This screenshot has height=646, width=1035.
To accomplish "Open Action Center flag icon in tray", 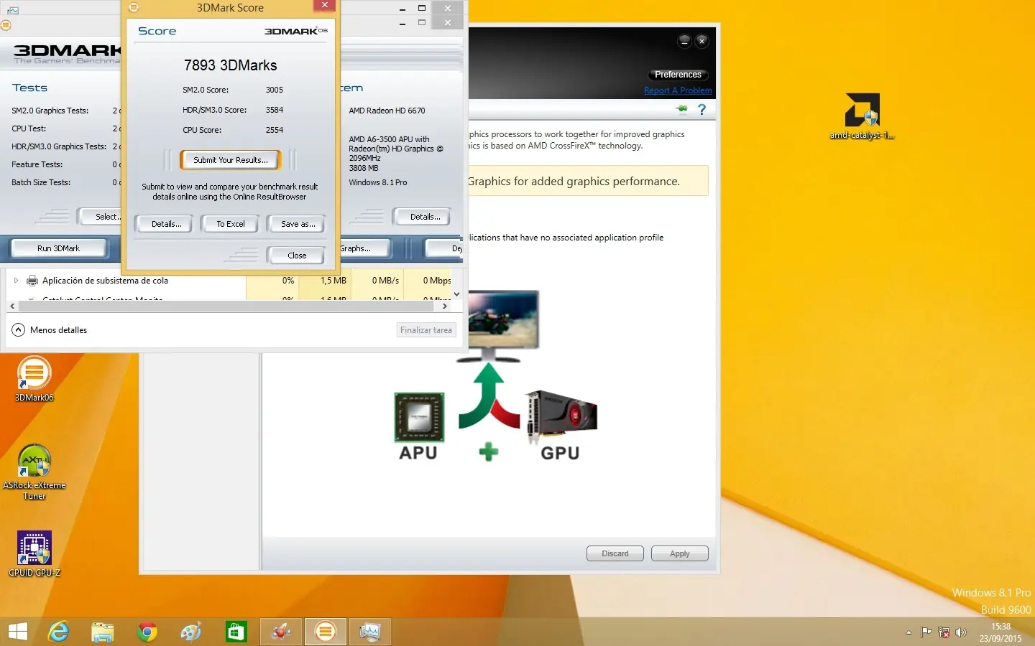I will (x=926, y=632).
